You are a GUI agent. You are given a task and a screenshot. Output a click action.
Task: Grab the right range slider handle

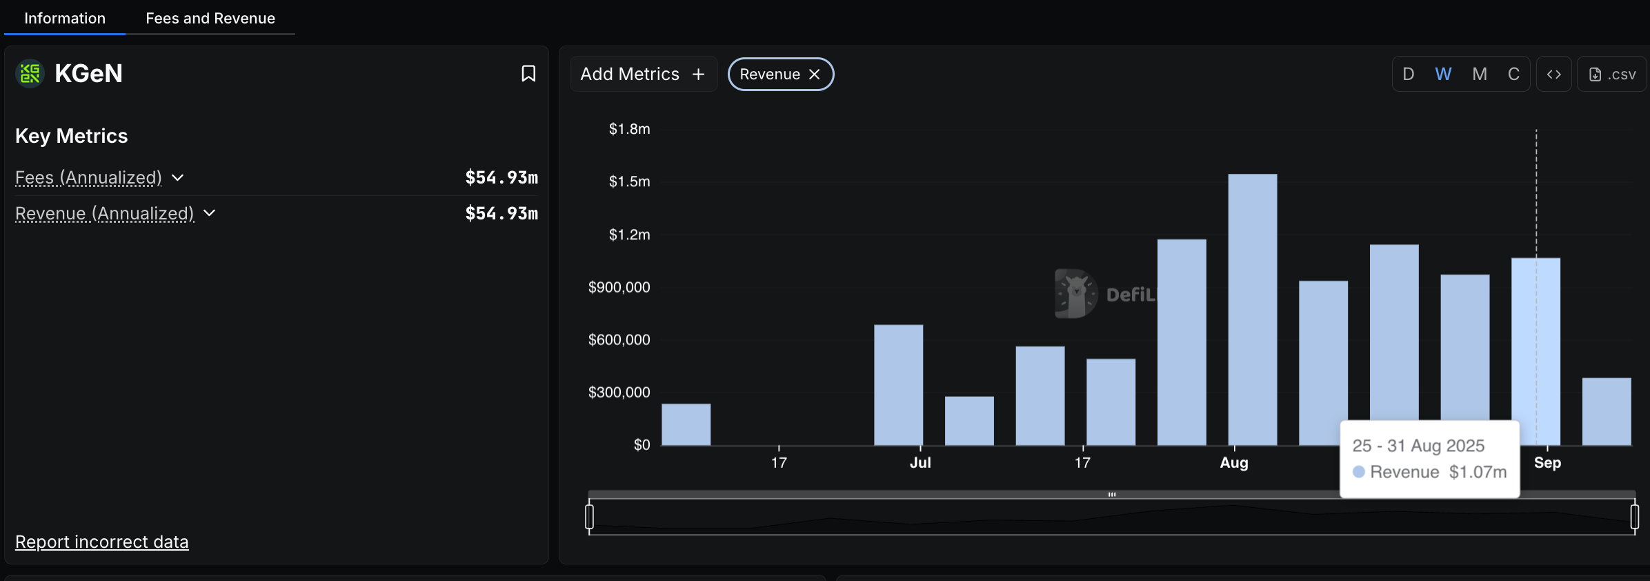1634,516
